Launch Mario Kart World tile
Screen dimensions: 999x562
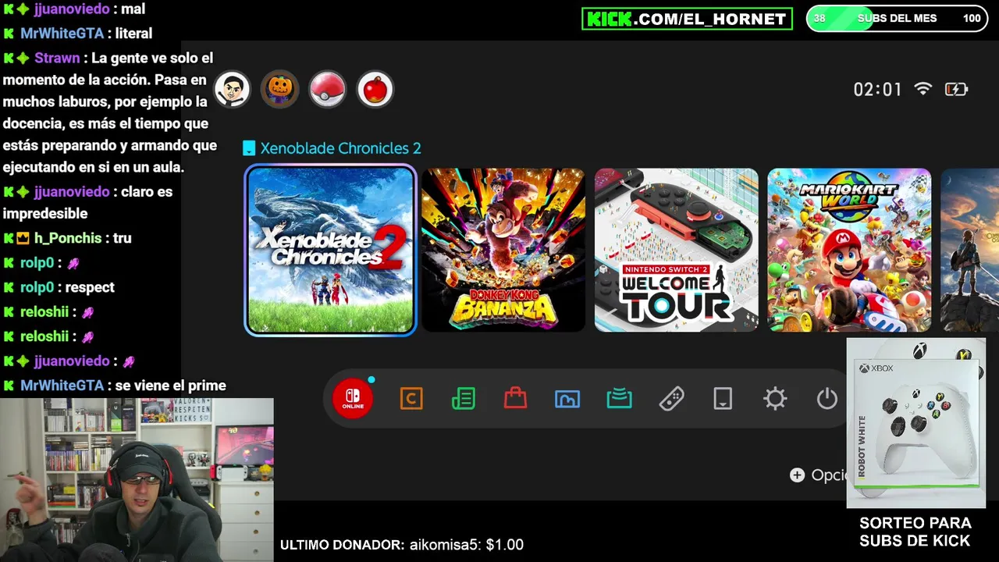[x=849, y=251]
